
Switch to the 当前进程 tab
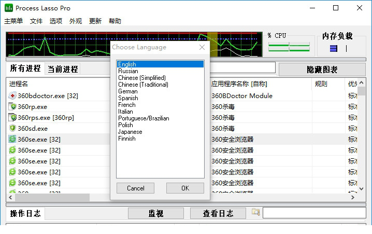click(x=63, y=70)
